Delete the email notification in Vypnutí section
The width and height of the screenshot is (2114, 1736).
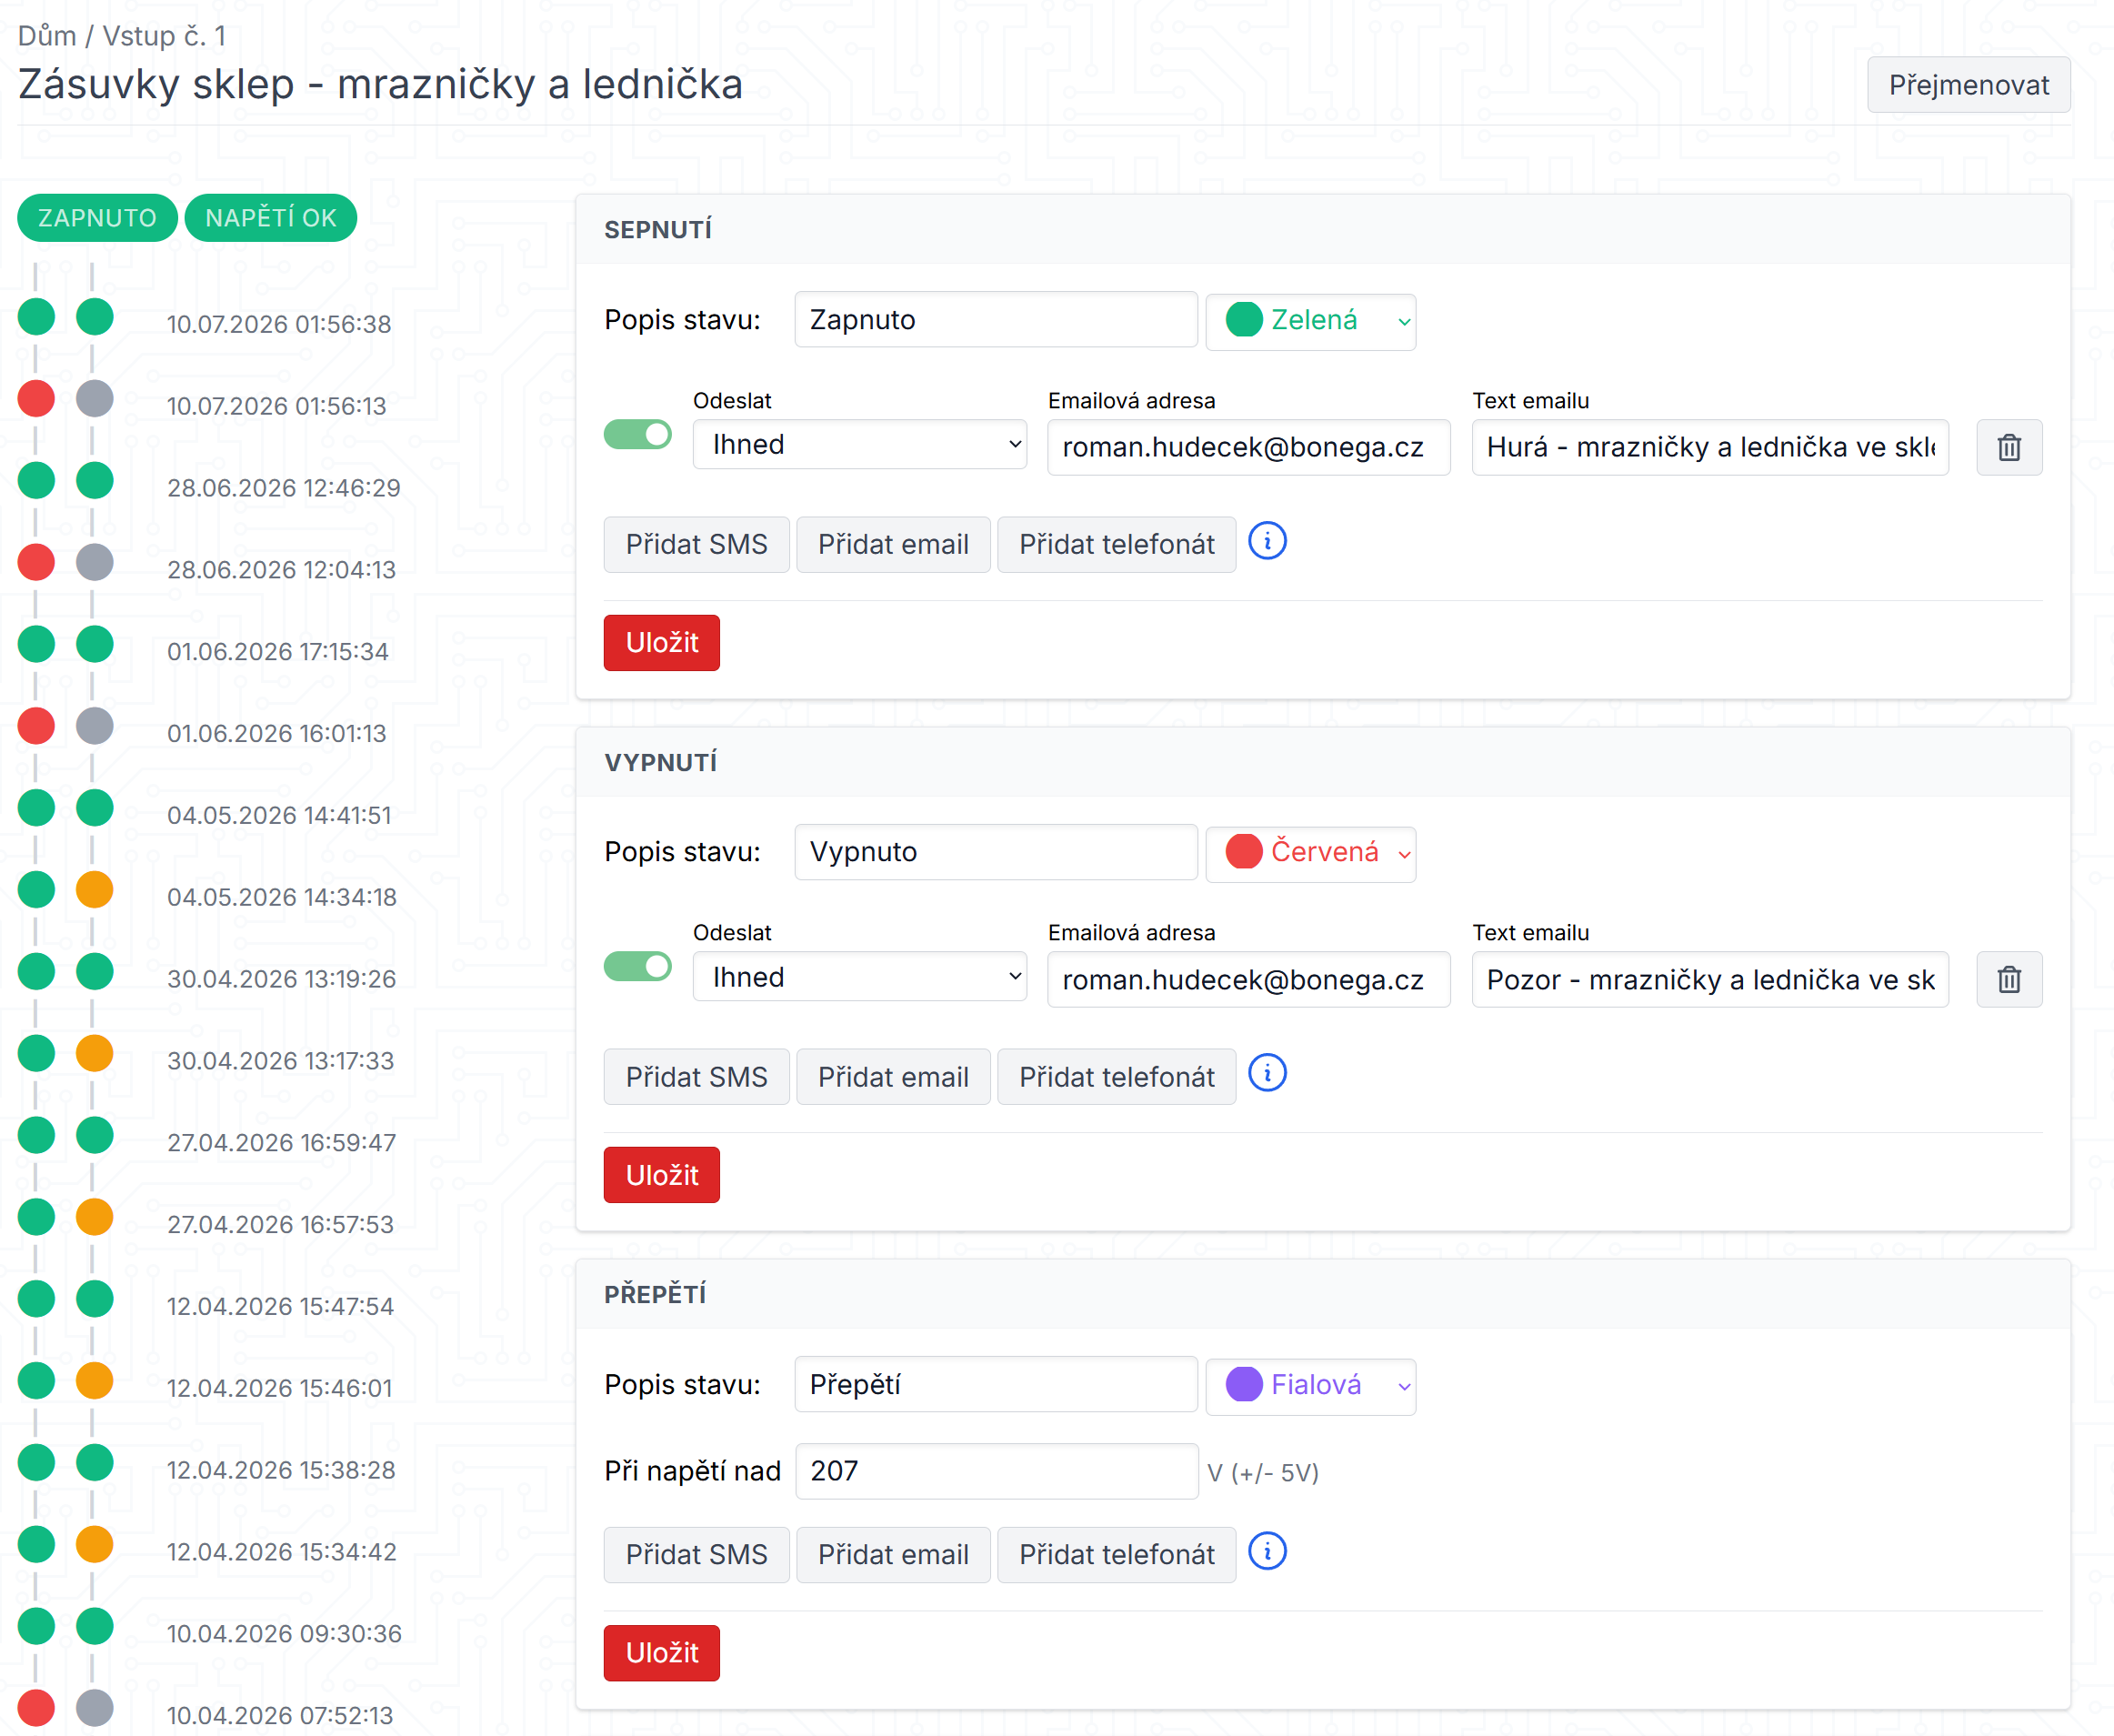(x=2008, y=979)
